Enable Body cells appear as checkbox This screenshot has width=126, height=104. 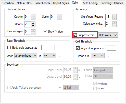9,48
